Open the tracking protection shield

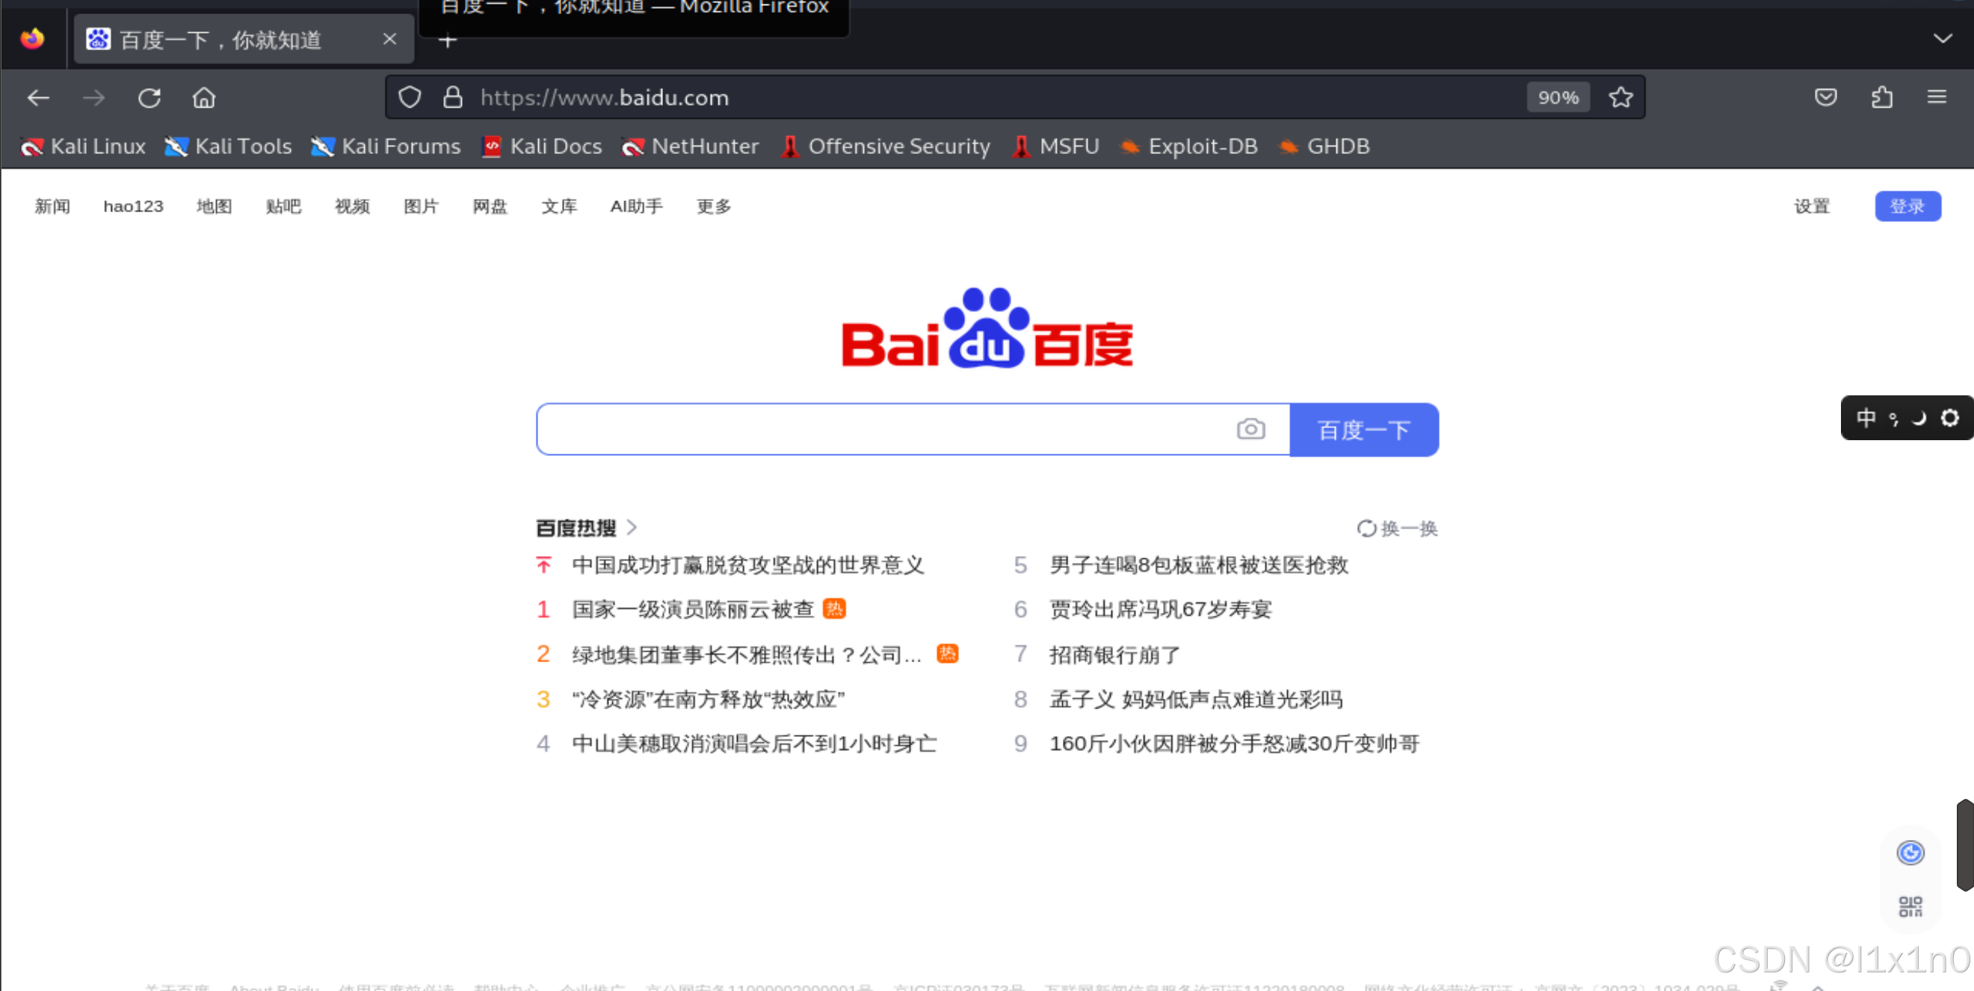tap(410, 97)
